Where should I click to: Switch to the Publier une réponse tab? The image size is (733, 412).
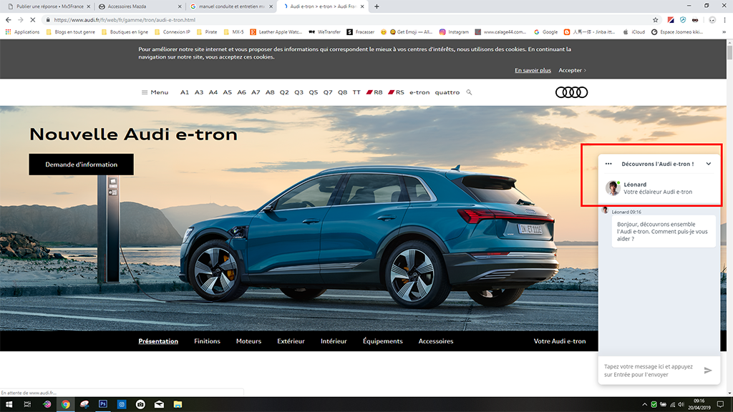(x=48, y=6)
